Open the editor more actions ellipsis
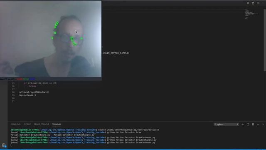The height and width of the screenshot is (150, 266). [263, 3]
